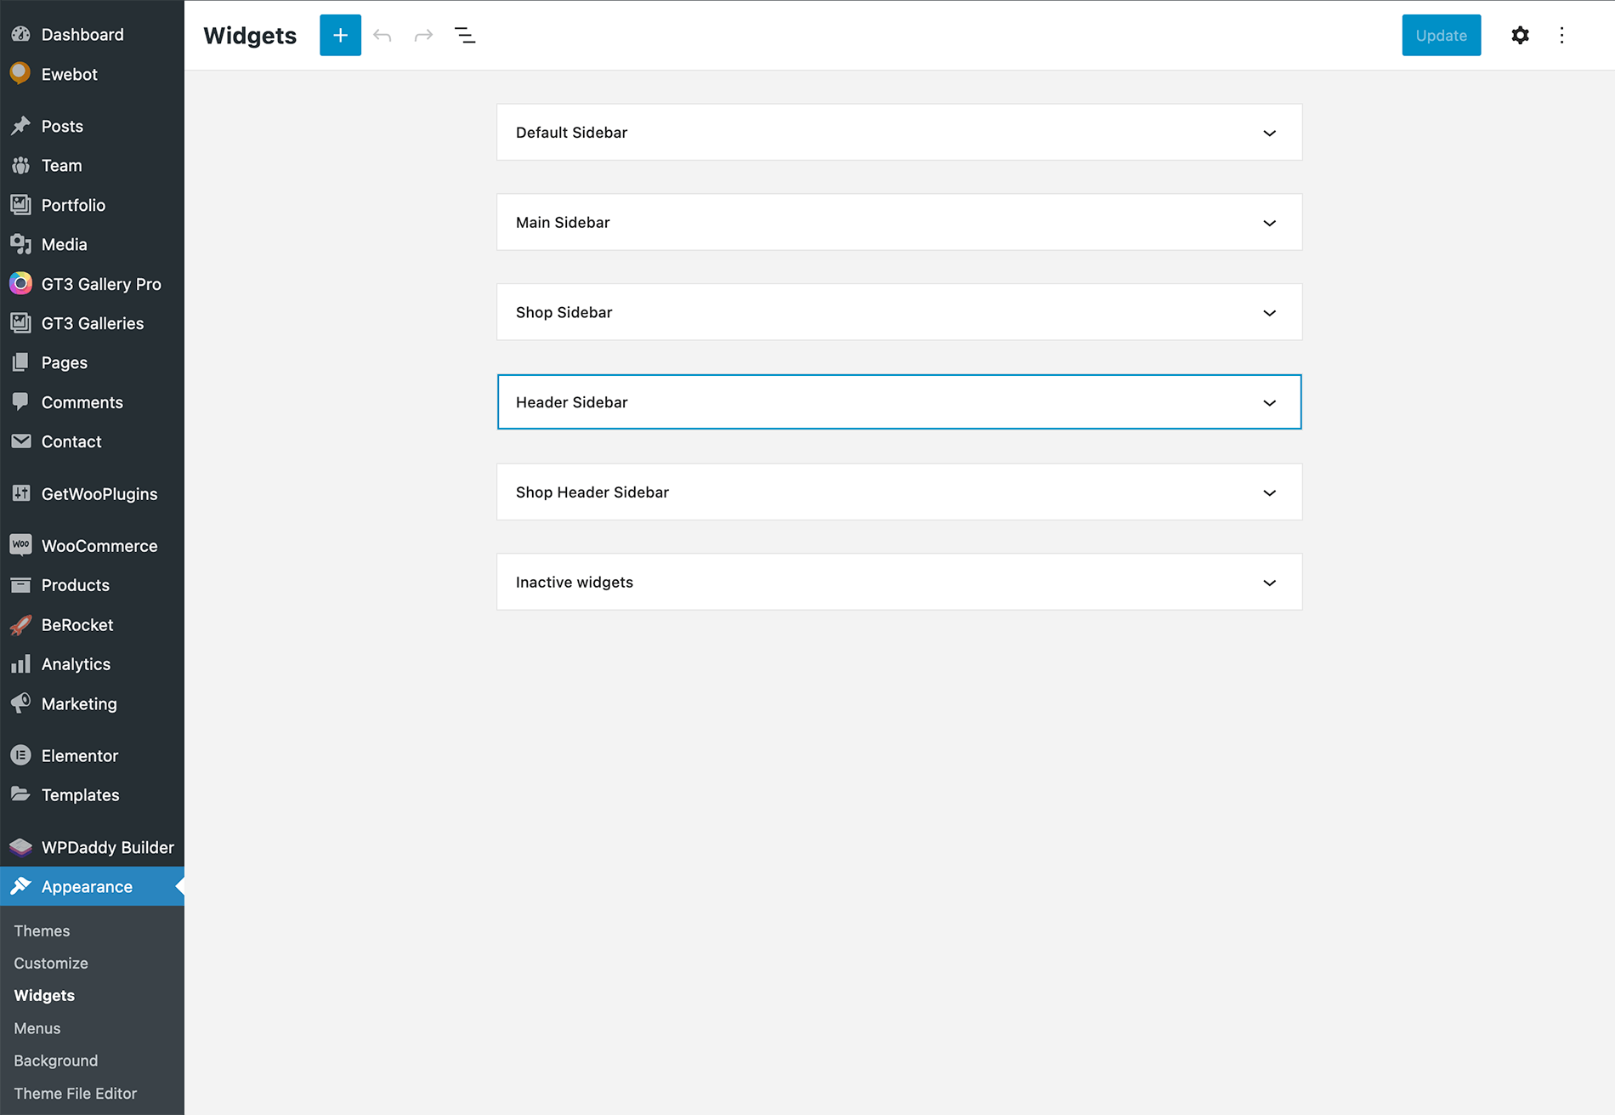Screen dimensions: 1615x1115
Task: Click the Team people icon
Action: 20,165
